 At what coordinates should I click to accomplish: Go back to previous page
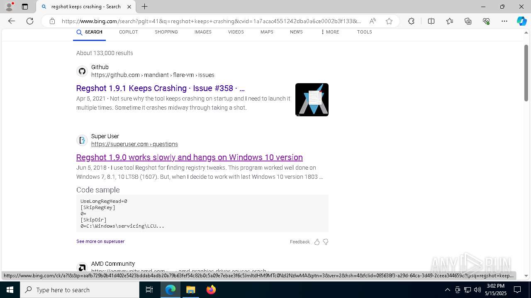[12, 21]
